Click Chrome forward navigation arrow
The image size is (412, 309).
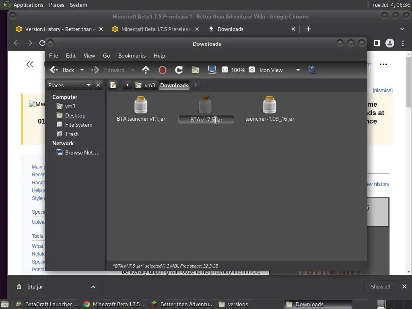[29, 43]
